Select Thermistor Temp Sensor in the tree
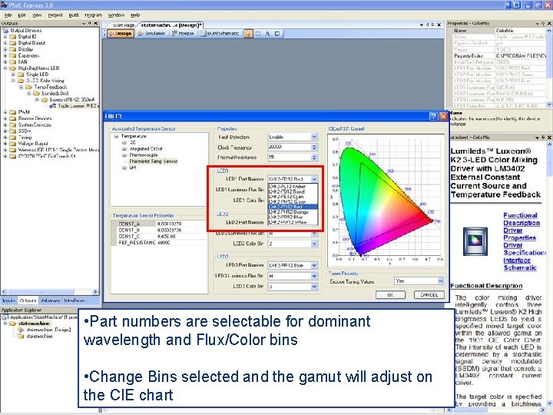Viewport: 553px width, 415px height. 153,161
